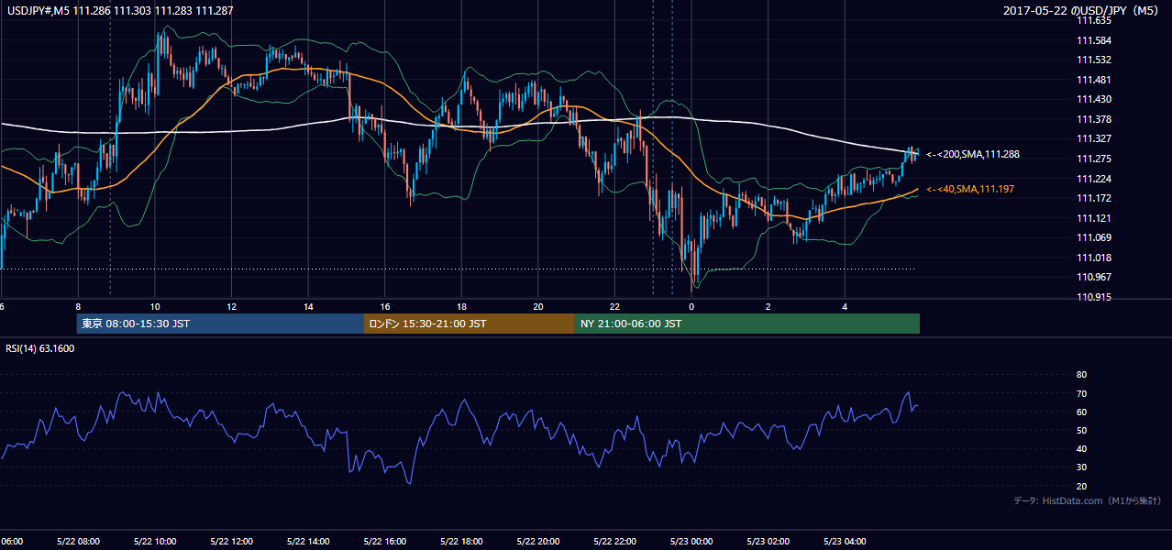This screenshot has height=550, width=1172.
Task: Click price axis value 111.584
Action: tap(1095, 40)
